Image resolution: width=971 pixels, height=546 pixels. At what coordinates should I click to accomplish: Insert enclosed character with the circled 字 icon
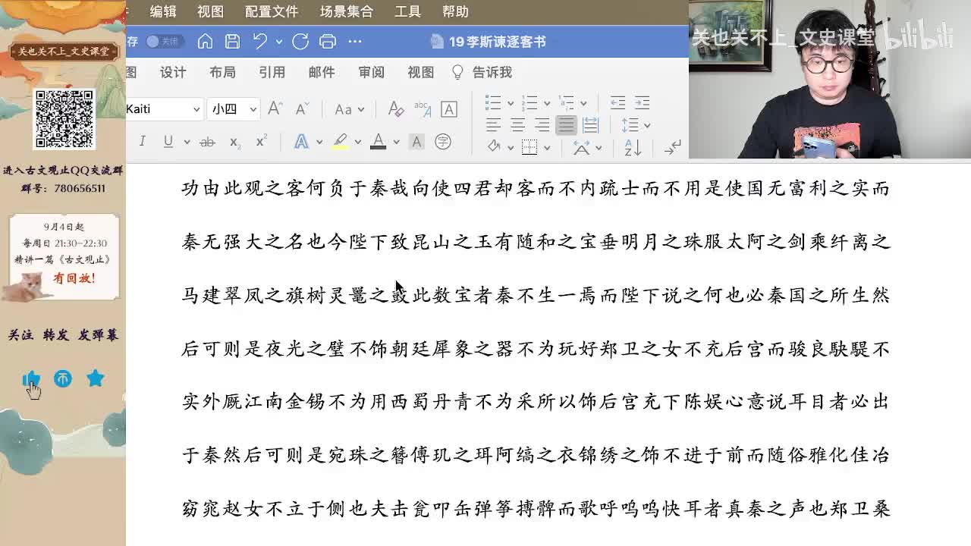click(443, 141)
